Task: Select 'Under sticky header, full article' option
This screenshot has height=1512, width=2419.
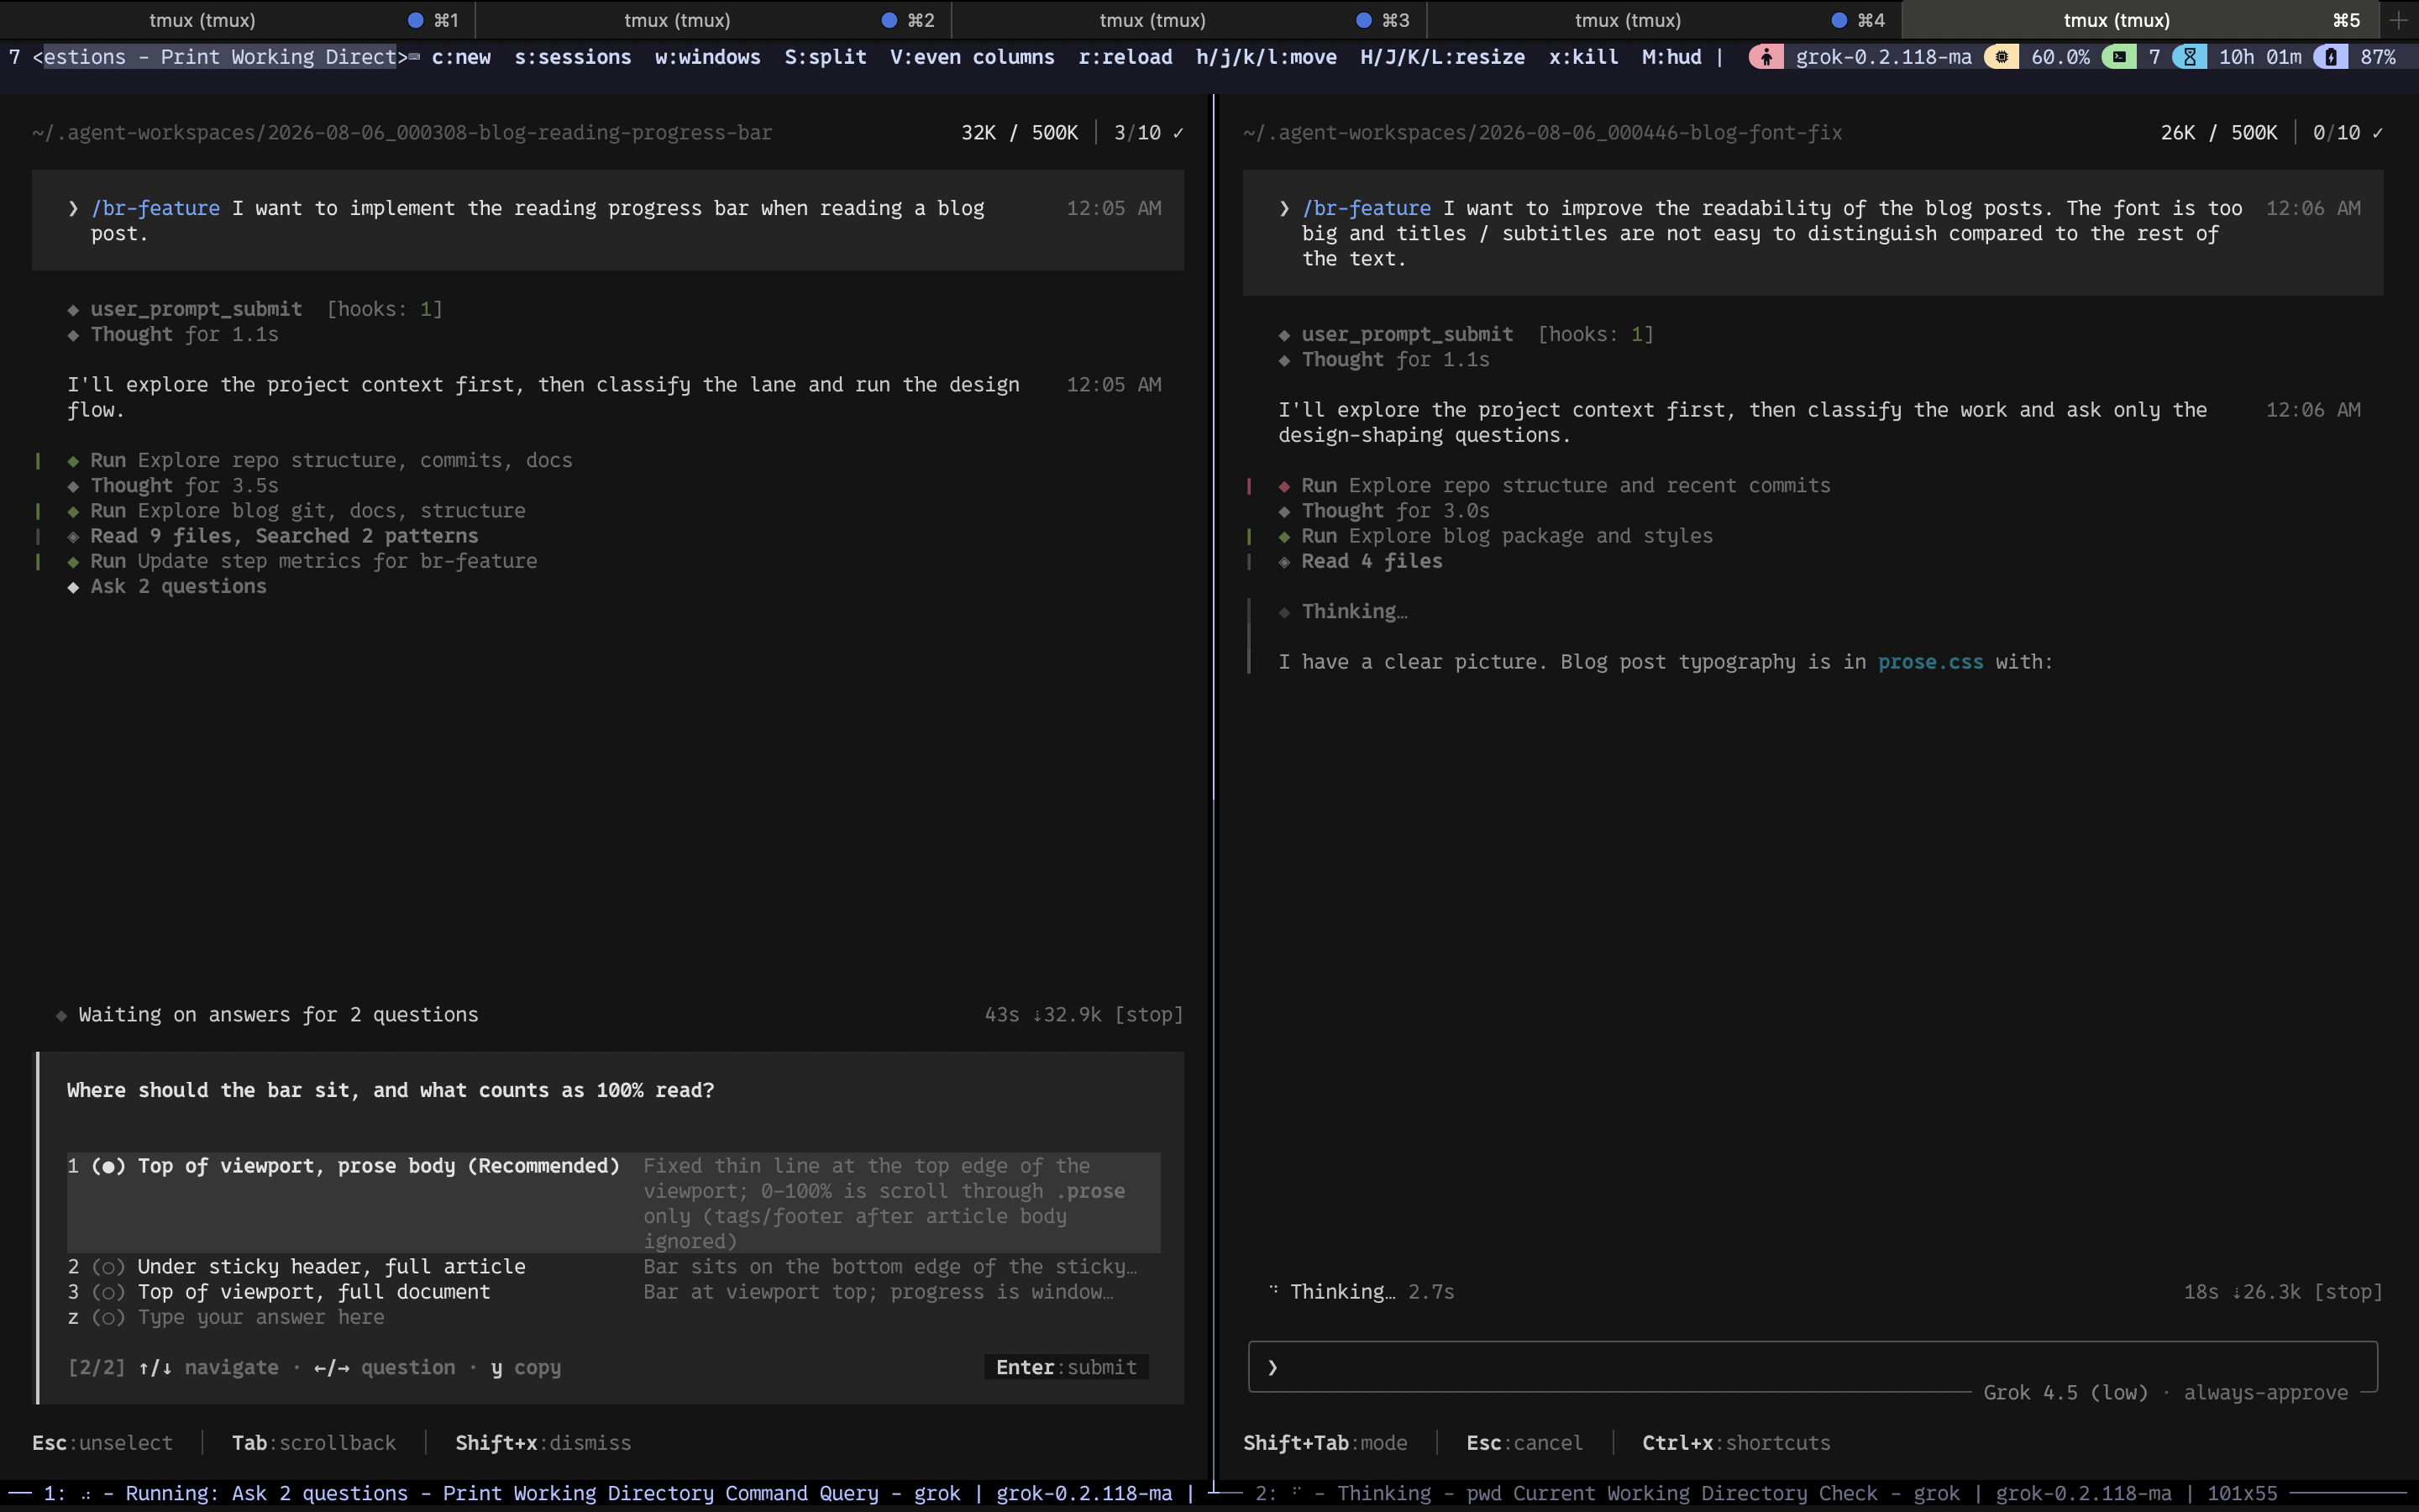Action: click(613, 1267)
